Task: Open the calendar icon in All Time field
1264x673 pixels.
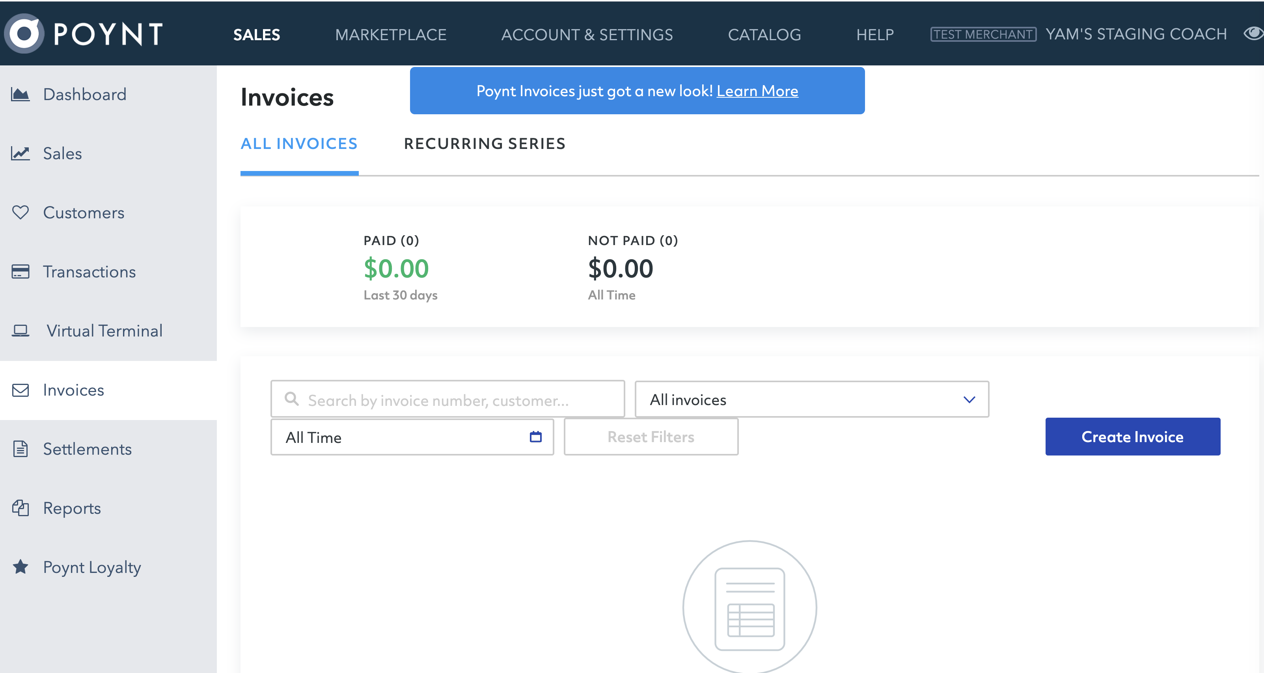Action: coord(536,437)
